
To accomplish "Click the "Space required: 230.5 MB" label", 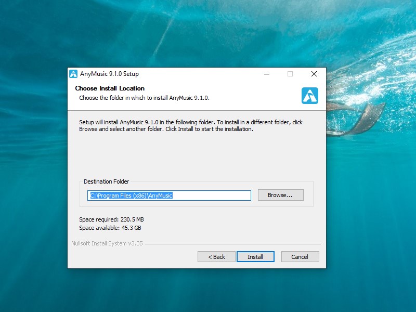I will point(111,219).
